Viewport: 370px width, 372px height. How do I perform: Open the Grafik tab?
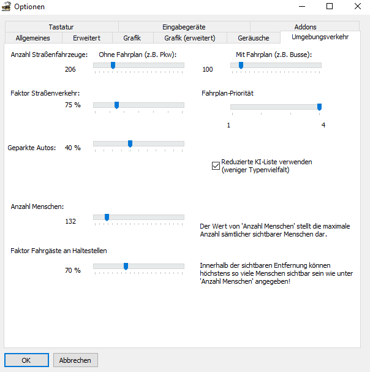pos(132,38)
